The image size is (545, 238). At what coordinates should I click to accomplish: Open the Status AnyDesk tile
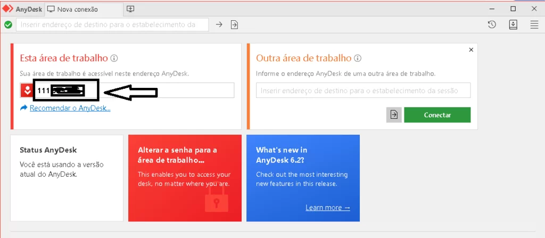click(67, 178)
